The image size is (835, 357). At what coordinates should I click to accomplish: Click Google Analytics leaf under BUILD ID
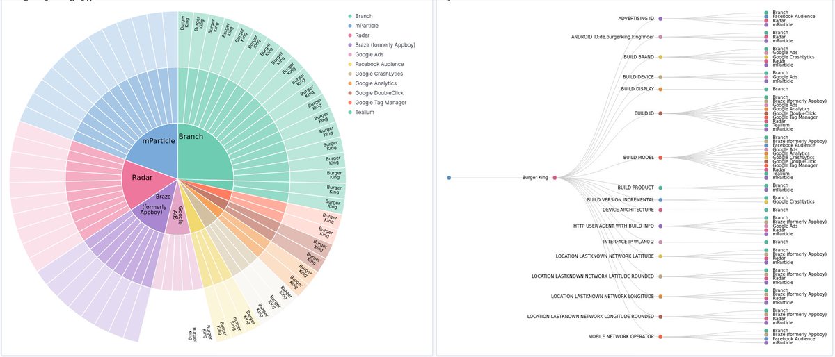coord(766,109)
